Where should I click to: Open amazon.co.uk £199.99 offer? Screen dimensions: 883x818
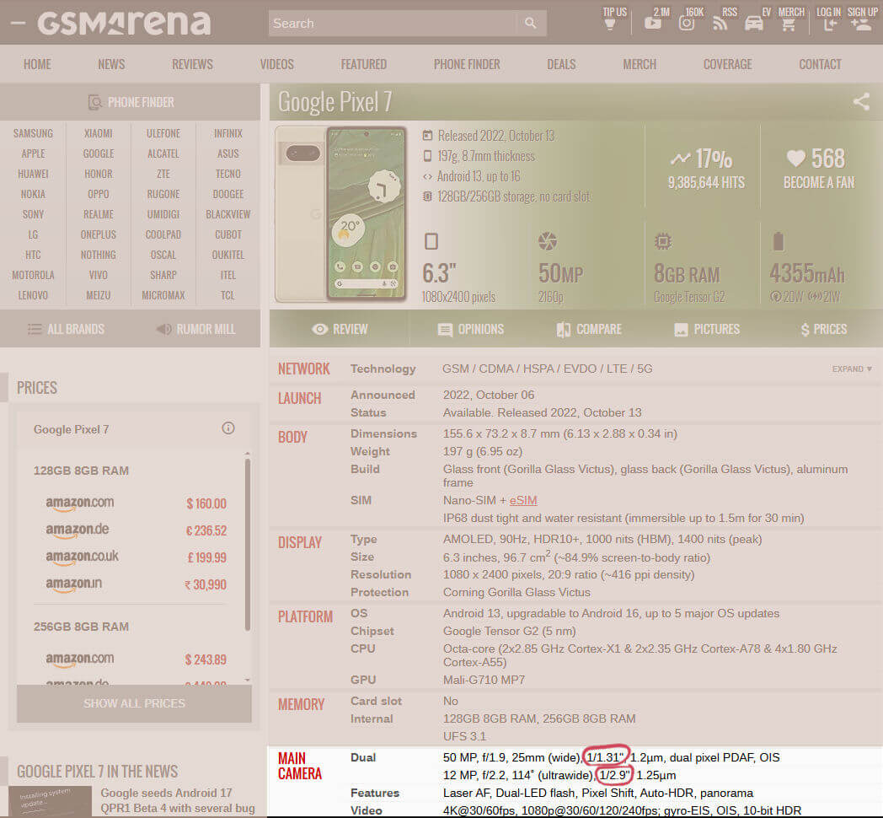(136, 557)
